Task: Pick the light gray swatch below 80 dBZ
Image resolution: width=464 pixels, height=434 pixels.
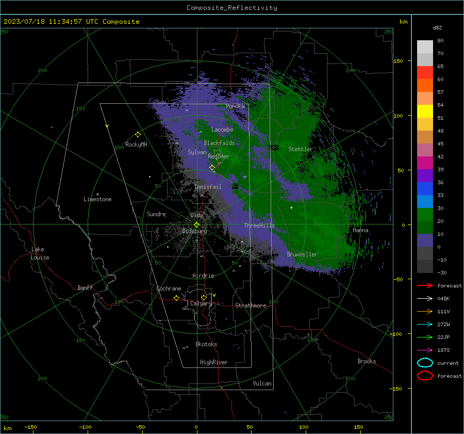Action: click(425, 47)
